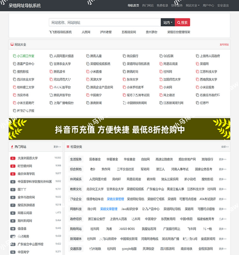Viewport: 239px width, 255px height.
Task: Click the icon next to 微众银行
Action: pyautogui.click(x=124, y=56)
